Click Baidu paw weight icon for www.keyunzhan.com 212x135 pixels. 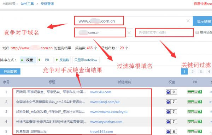click(171, 122)
